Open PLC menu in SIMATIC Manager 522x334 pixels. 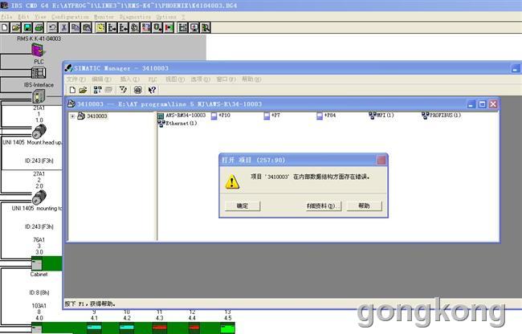153,79
